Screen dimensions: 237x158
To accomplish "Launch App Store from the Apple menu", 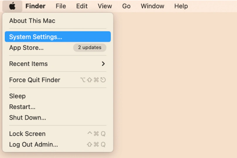I will [26, 48].
